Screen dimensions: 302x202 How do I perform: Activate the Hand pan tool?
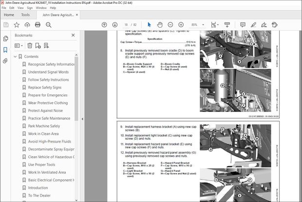[160, 25]
